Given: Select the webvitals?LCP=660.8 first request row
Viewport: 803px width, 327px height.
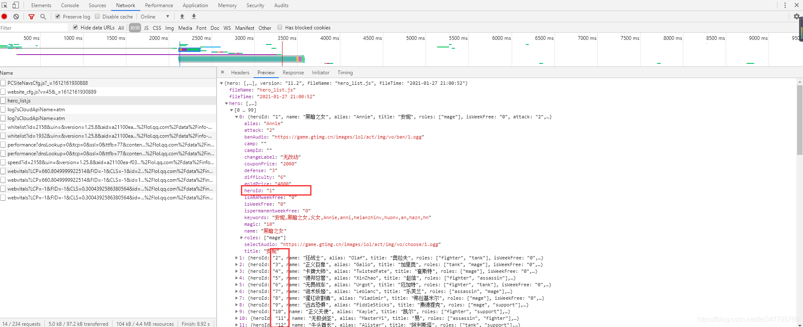Looking at the screenshot, I should pos(108,171).
